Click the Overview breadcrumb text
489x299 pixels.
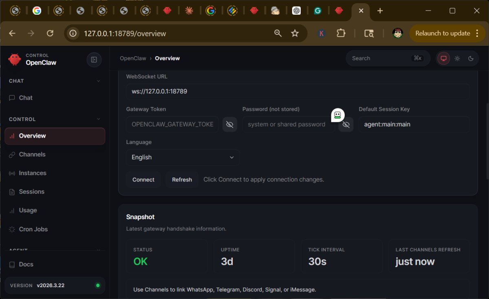click(x=167, y=58)
